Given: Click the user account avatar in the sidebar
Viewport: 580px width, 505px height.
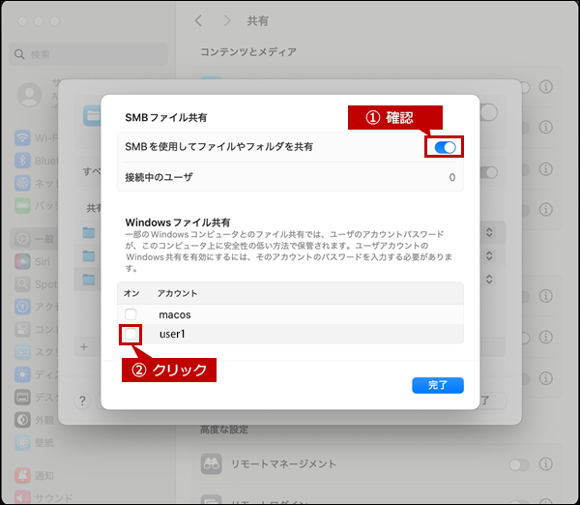Looking at the screenshot, I should 30,94.
